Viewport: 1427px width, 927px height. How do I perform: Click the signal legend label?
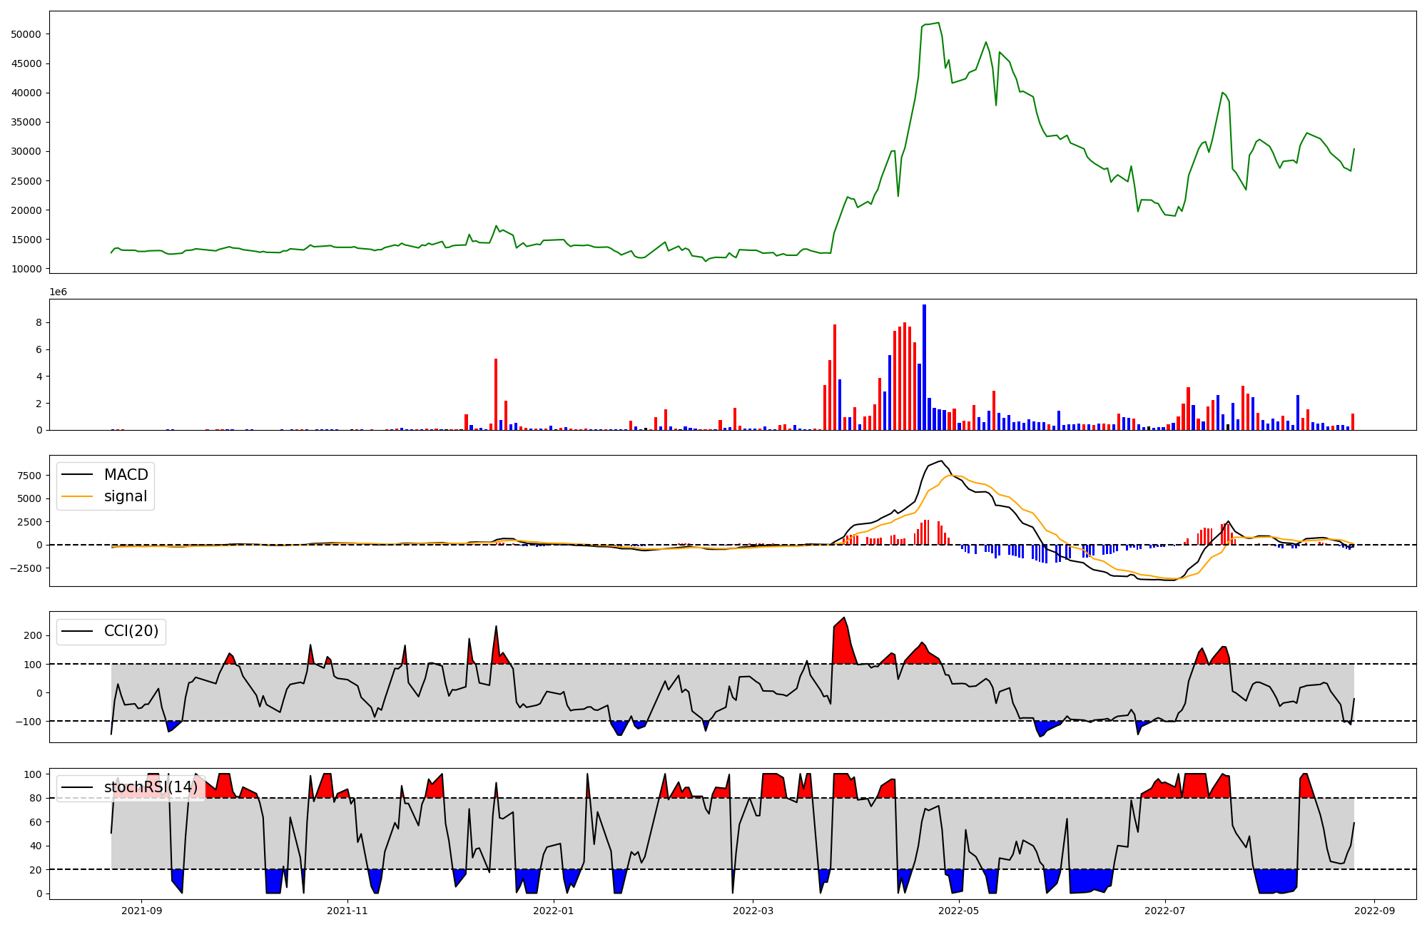click(126, 496)
